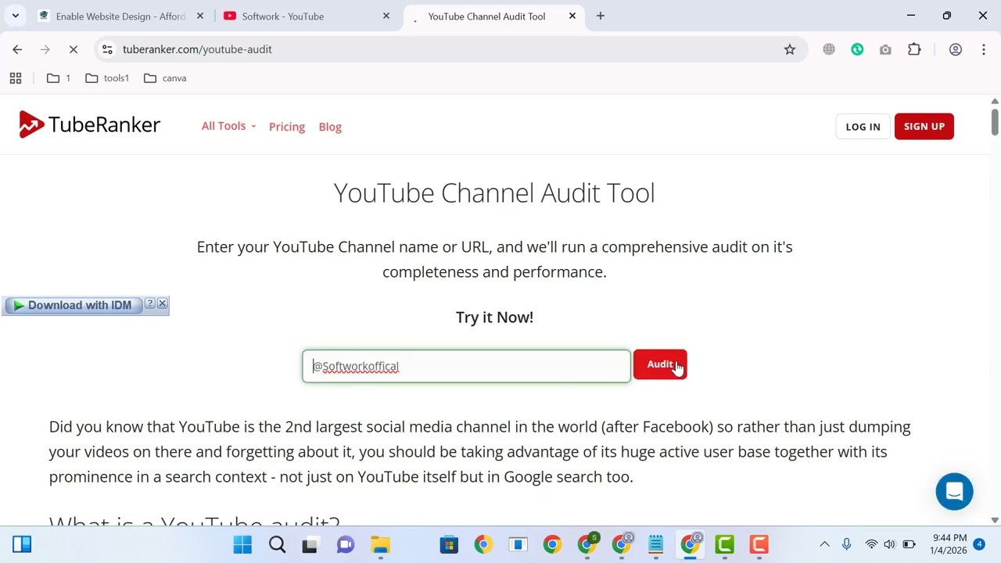Open Wi-Fi network settings in tray
This screenshot has width=1001, height=563.
point(871,544)
